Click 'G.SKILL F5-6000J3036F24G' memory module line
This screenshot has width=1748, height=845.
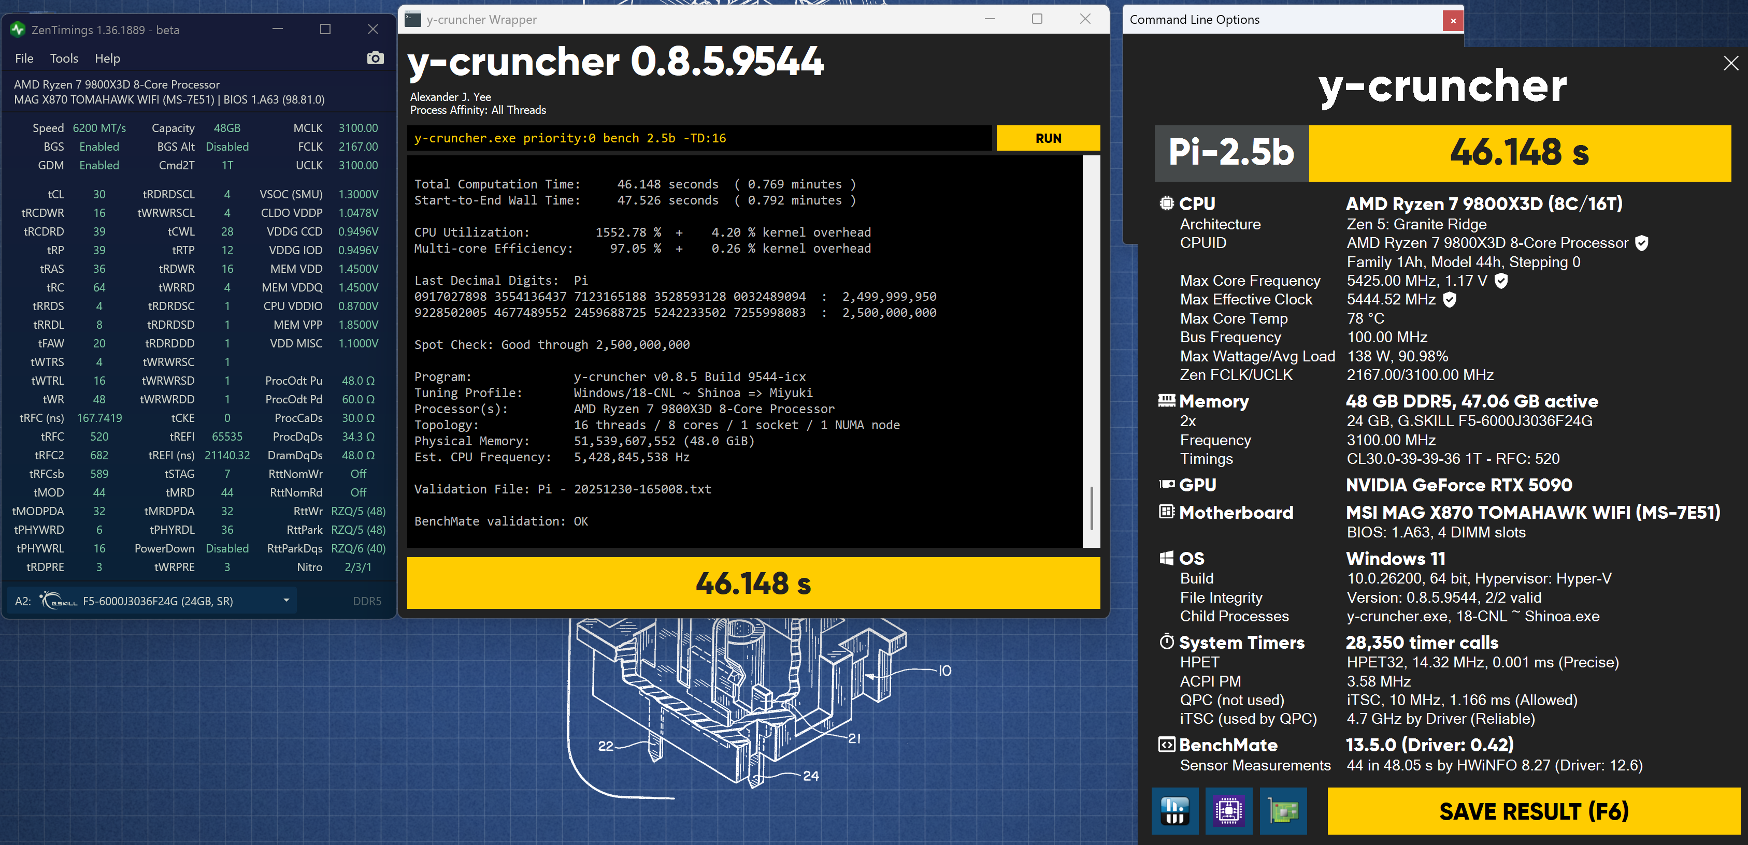1469,421
